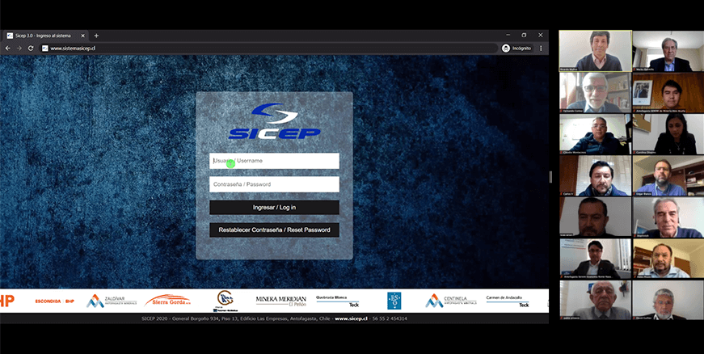The width and height of the screenshot is (704, 354).
Task: Select Pablo's tile below Carolina's column, bookshelf background
Action: tap(668, 259)
